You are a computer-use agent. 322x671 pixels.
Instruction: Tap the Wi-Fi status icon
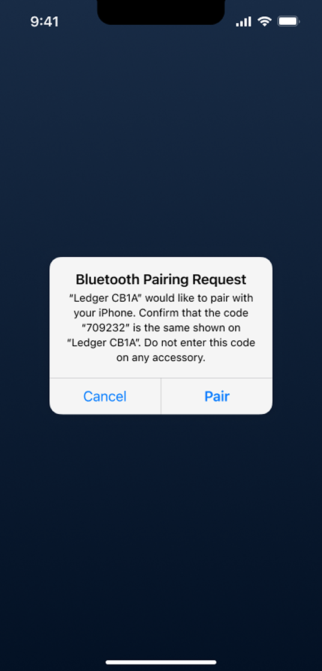(265, 22)
